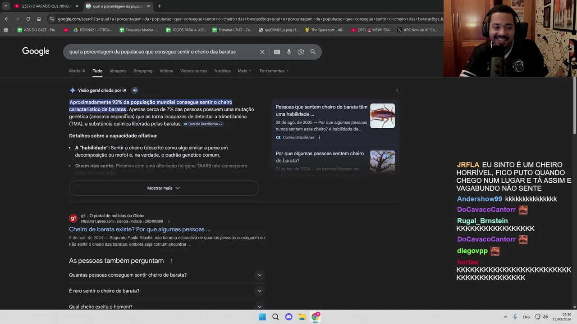Switch to Notícias results tab
The width and height of the screenshot is (577, 324).
pos(222,71)
